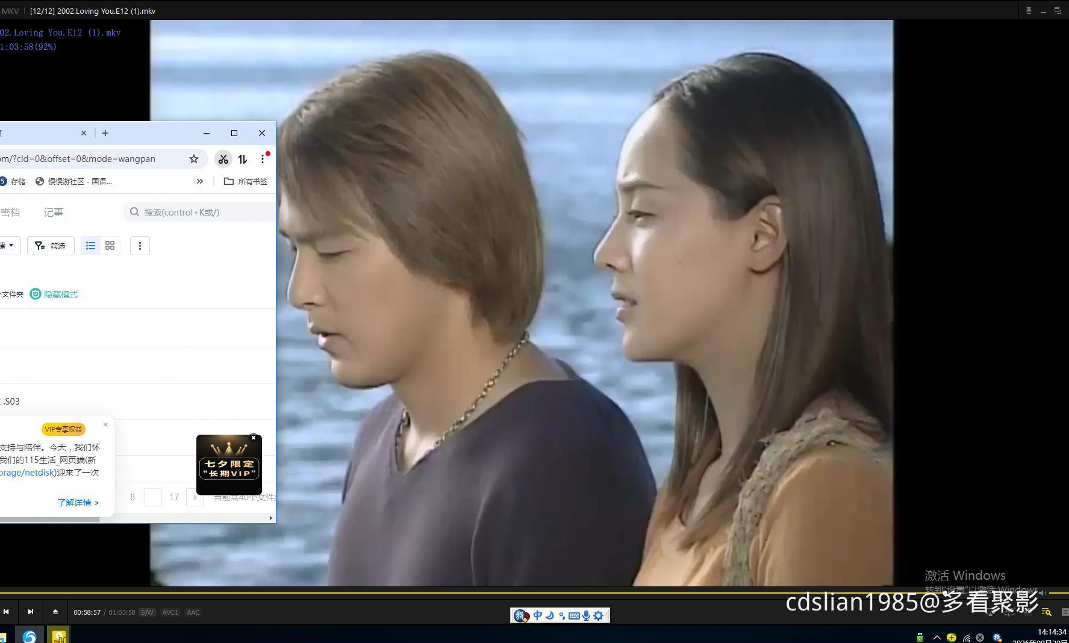The height and width of the screenshot is (643, 1069).
Task: Skip to the previous track in player
Action: point(6,612)
